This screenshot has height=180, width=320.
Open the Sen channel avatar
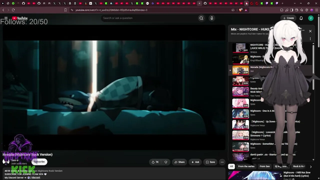[x=6, y=162]
